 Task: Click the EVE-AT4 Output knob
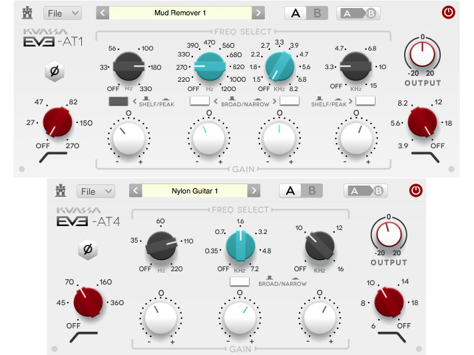point(389,235)
